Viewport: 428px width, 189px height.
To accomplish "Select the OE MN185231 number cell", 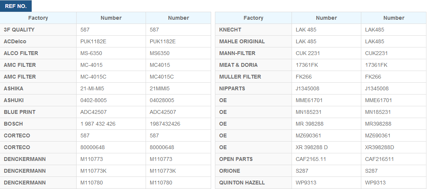I will 308,112.
